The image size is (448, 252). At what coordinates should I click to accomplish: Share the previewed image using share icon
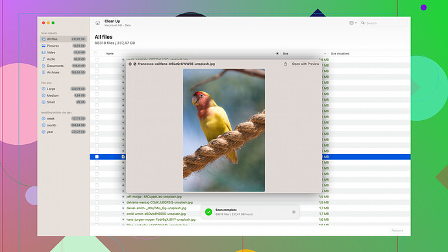click(285, 64)
